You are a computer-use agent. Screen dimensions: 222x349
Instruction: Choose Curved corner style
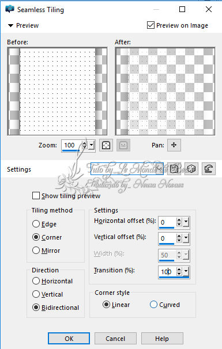[153, 304]
